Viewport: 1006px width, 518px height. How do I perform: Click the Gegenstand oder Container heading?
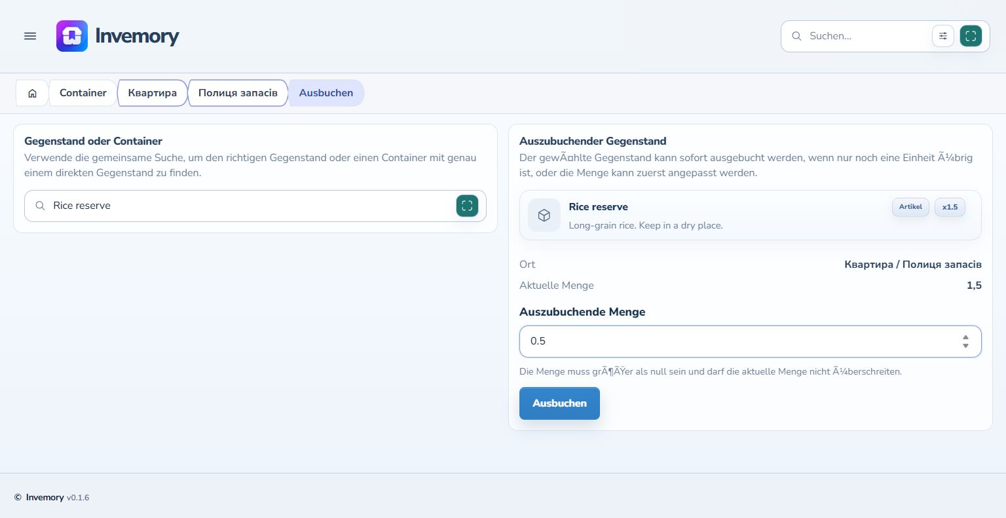pos(93,141)
